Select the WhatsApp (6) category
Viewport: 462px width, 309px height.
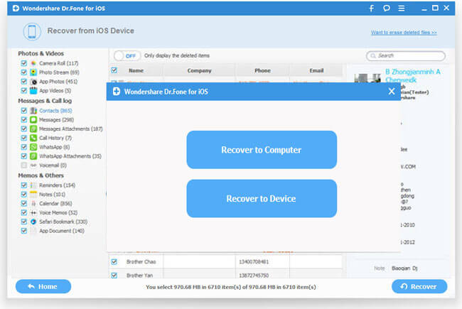55,147
